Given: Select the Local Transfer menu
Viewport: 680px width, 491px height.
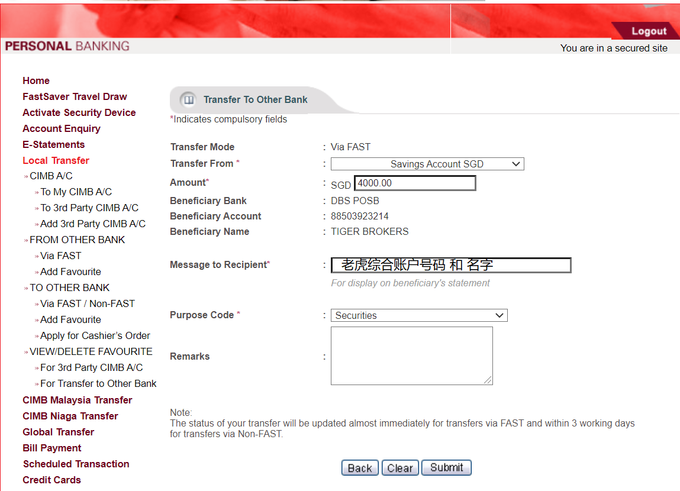Looking at the screenshot, I should [x=56, y=161].
